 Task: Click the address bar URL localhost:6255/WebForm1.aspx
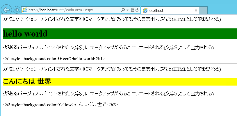pos(60,10)
